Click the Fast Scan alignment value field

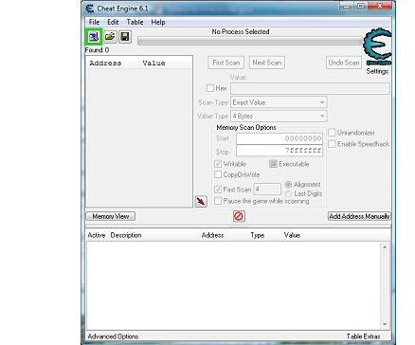267,190
